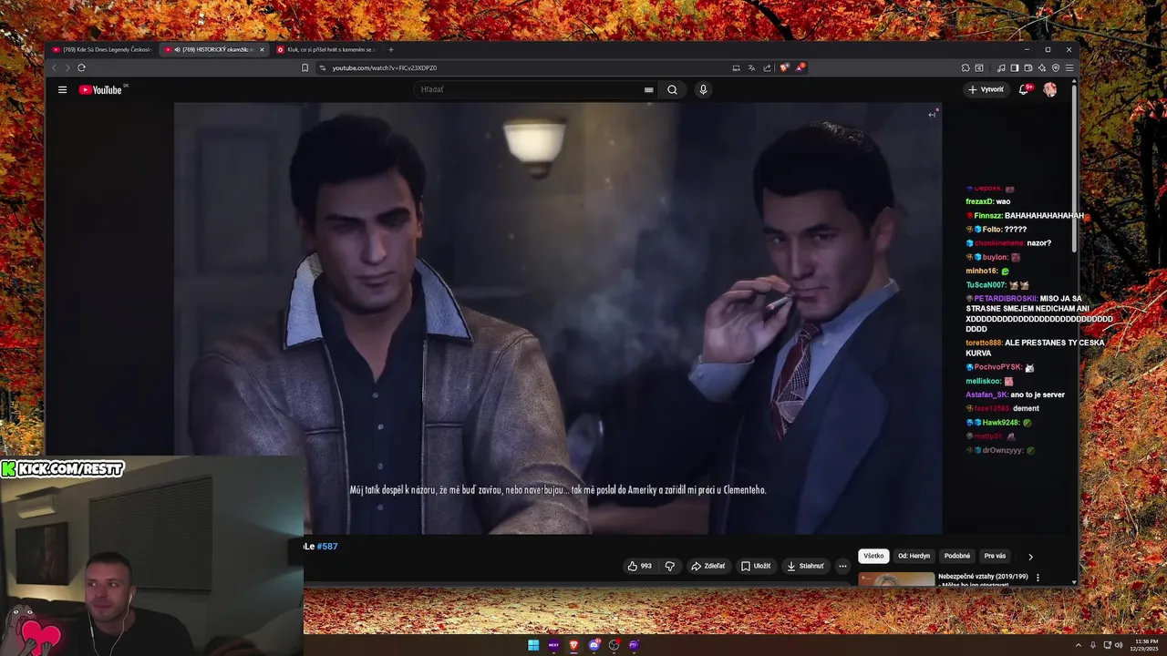Open the clock showing 11:38 PM
This screenshot has height=656, width=1167.
click(x=1146, y=645)
